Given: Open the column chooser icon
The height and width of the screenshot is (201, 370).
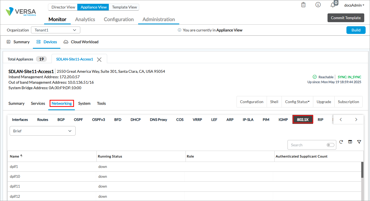Looking at the screenshot, I should pyautogui.click(x=350, y=142).
